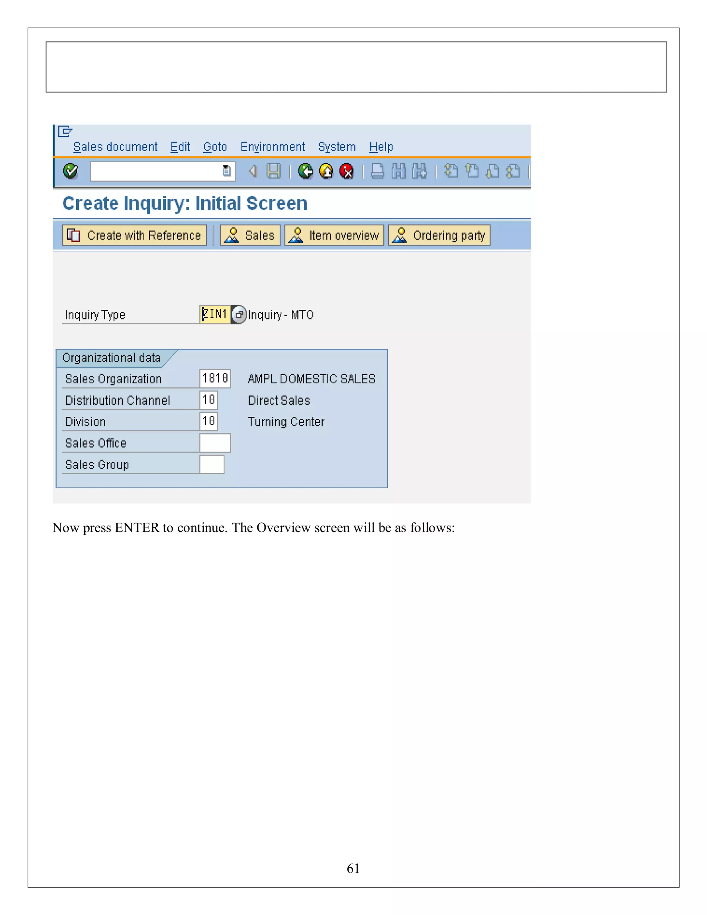
Task: Click the Print icon in toolbar
Action: 377,171
